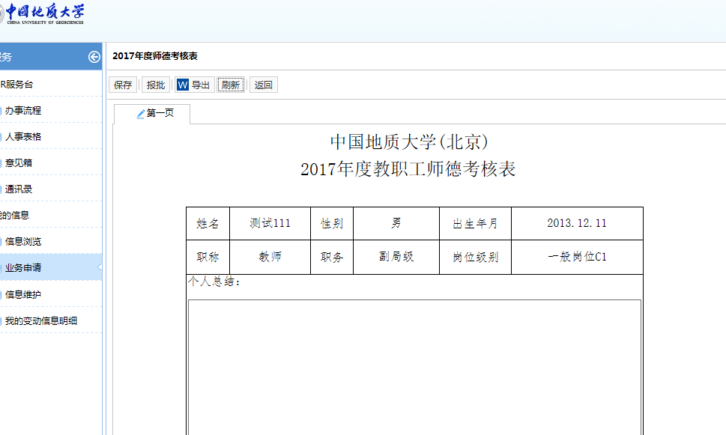Open 信息维护 in the sidebar
This screenshot has height=435, width=726.
pyautogui.click(x=23, y=294)
